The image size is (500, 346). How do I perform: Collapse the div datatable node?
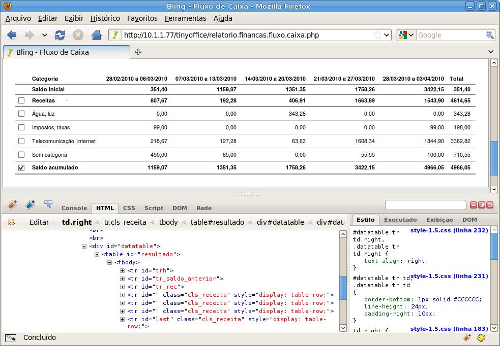(x=84, y=246)
